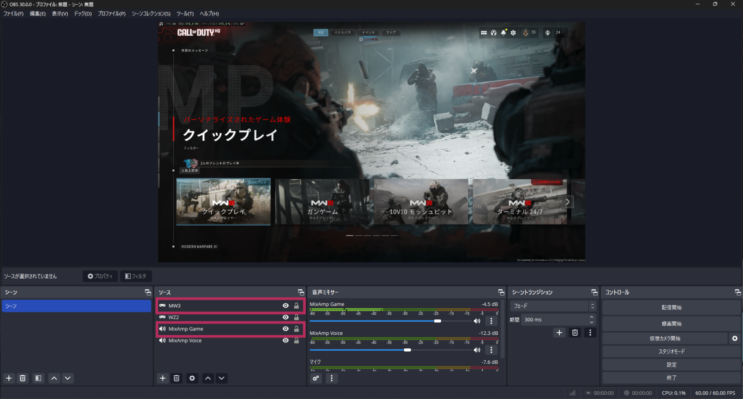The image size is (743, 399).
Task: Toggle the lock on the WZ2 source
Action: 296,317
